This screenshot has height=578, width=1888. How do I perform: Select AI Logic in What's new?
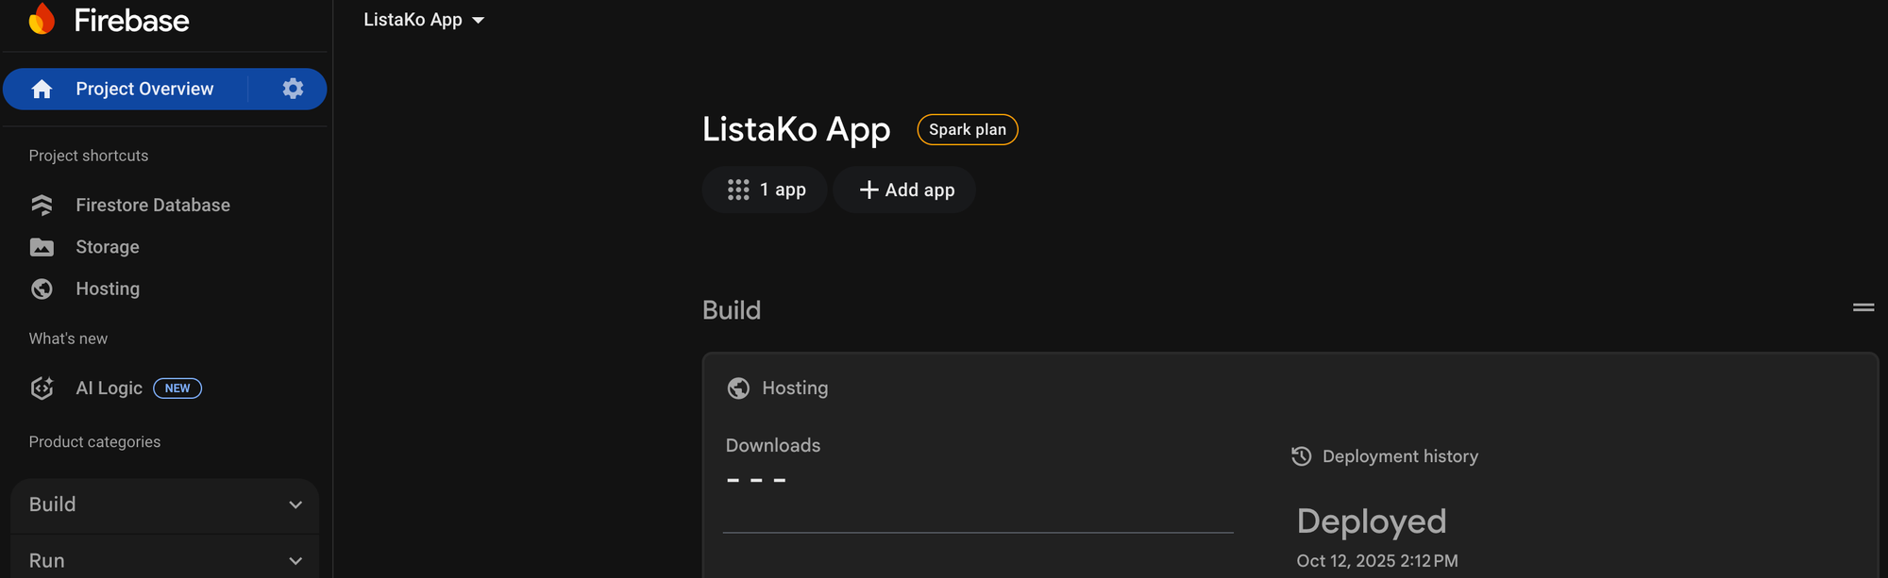click(x=109, y=388)
